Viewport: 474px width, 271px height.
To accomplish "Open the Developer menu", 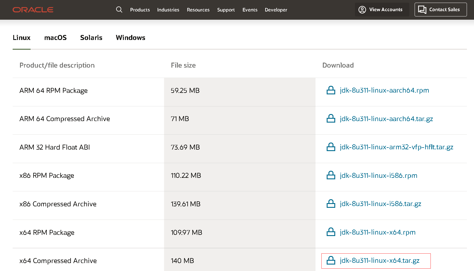I will coord(276,10).
